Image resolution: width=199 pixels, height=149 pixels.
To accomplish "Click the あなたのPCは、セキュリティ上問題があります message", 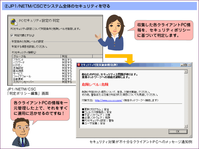I will click(x=110, y=74).
